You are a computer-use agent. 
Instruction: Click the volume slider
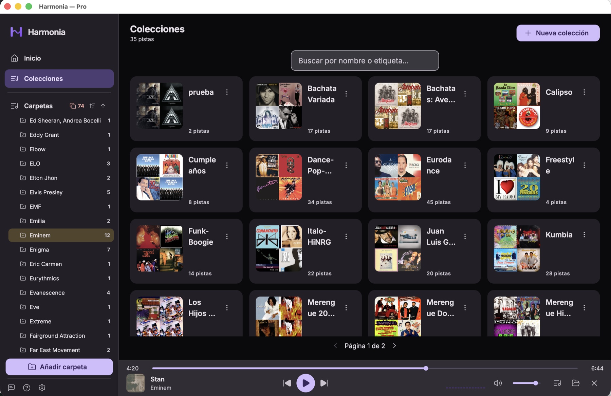(526, 383)
